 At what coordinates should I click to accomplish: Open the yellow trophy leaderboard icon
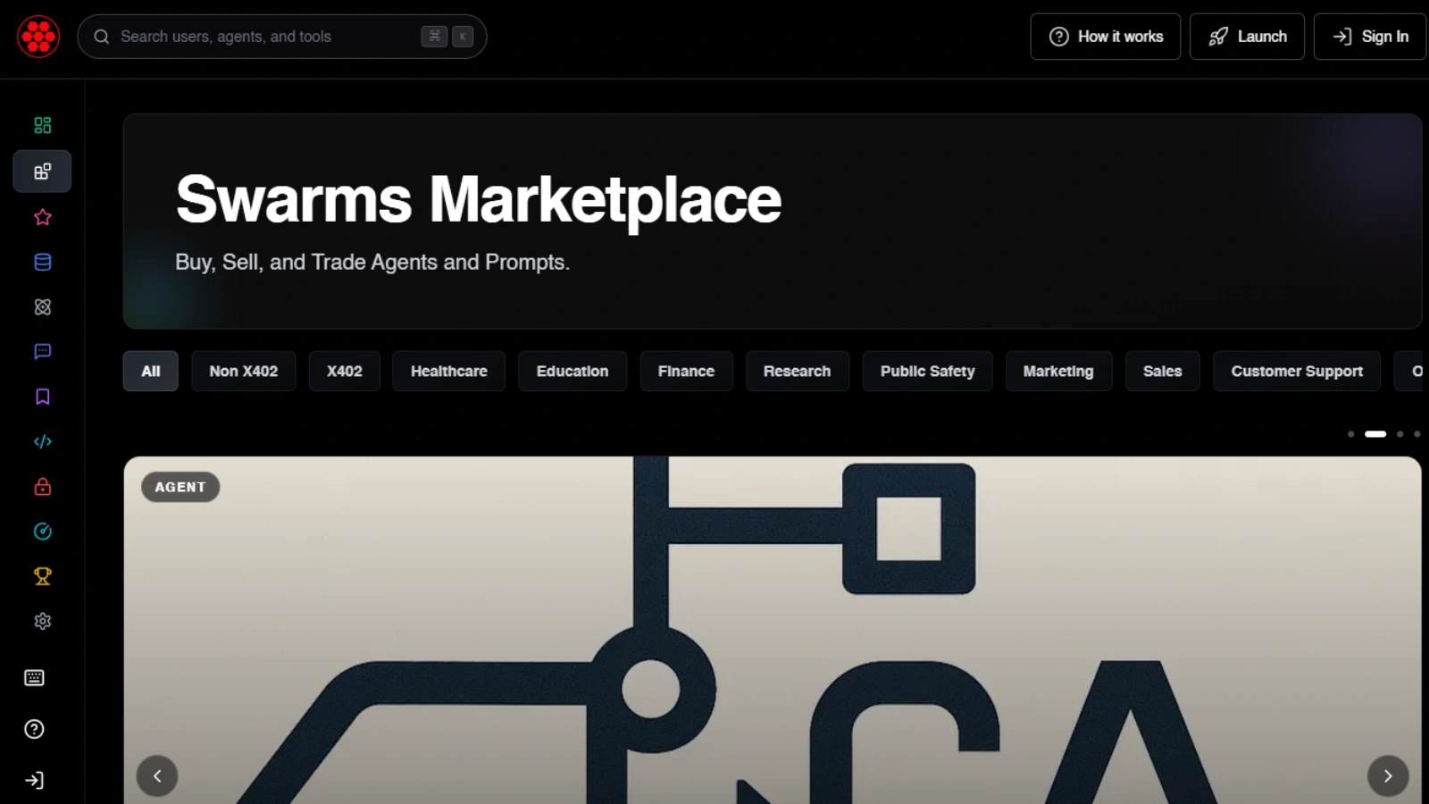click(x=42, y=576)
